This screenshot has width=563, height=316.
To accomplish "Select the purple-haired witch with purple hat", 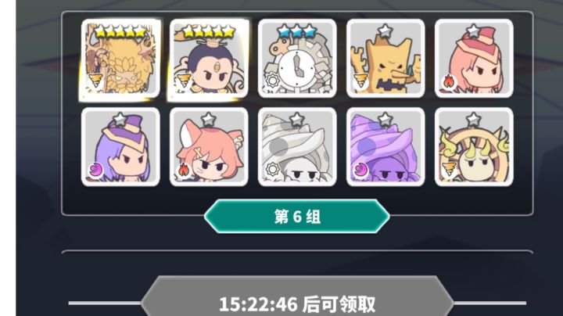I will 120,147.
